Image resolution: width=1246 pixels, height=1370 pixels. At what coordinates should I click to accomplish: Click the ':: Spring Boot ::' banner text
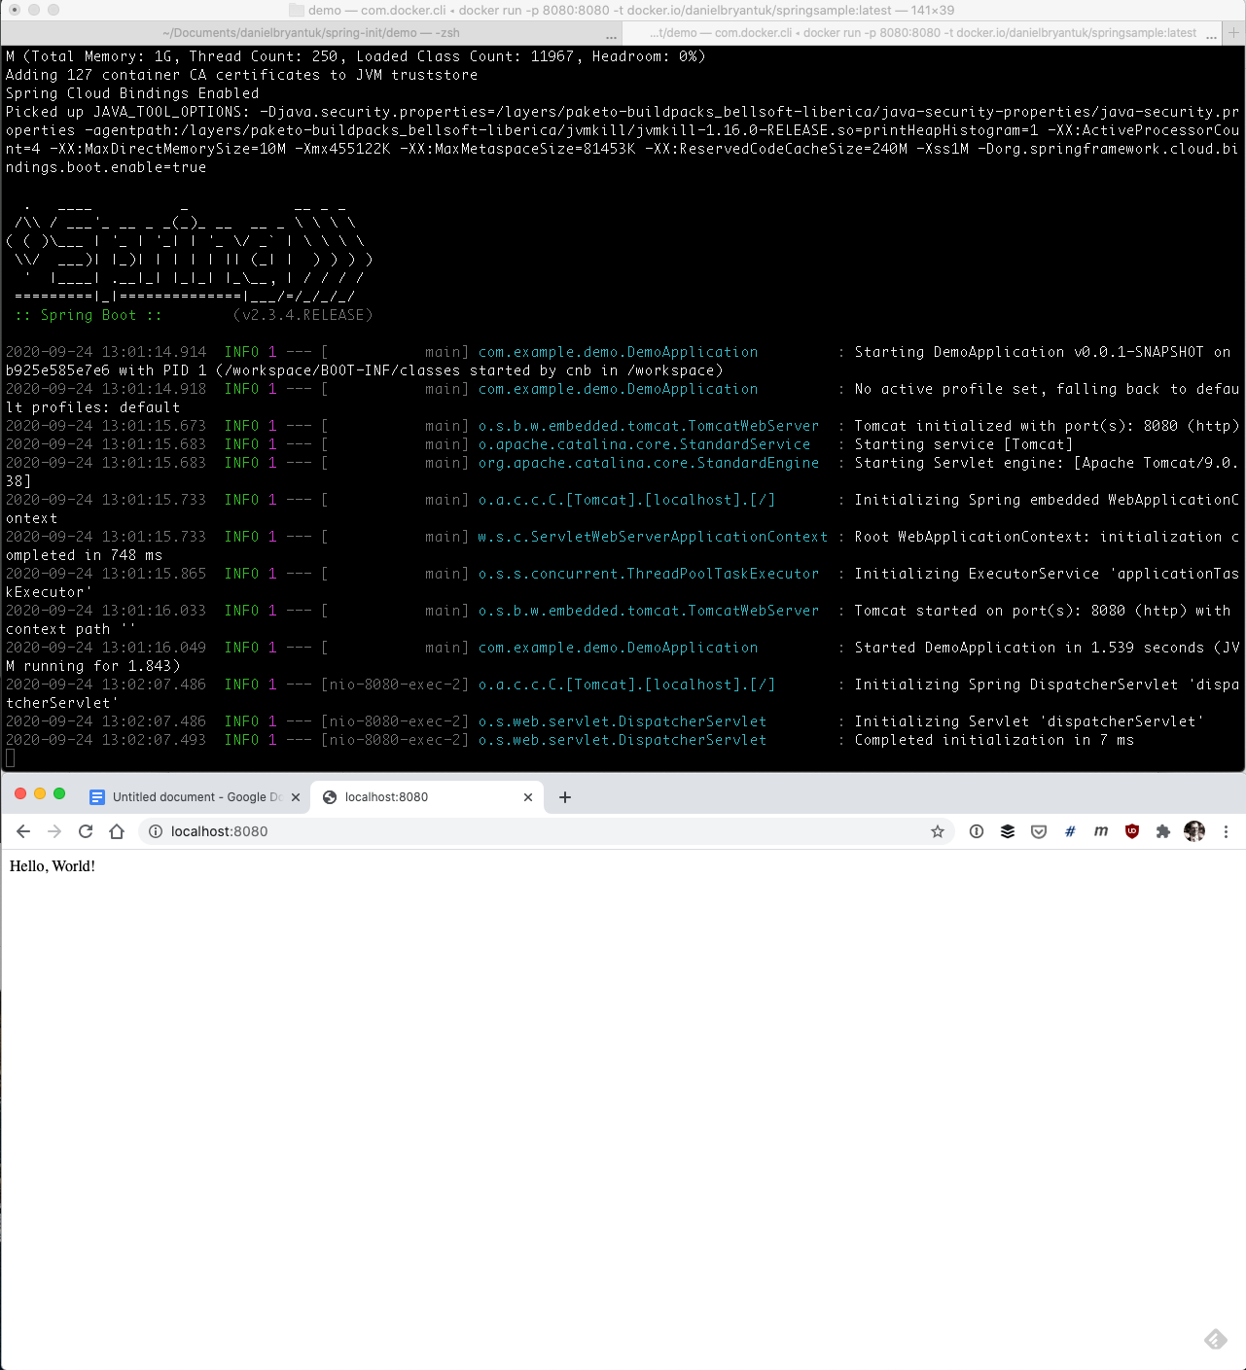tap(89, 315)
